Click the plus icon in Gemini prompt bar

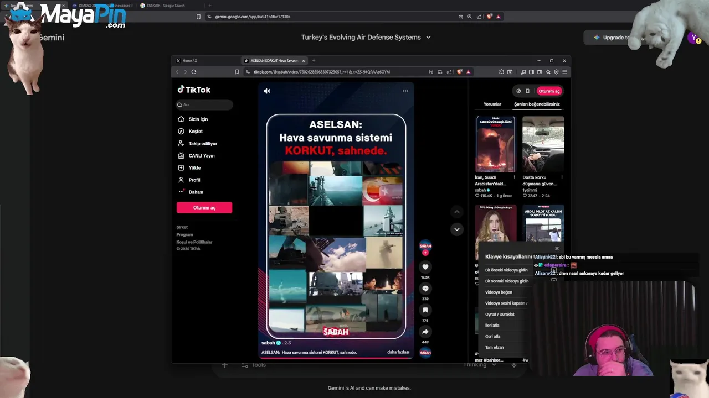[225, 365]
